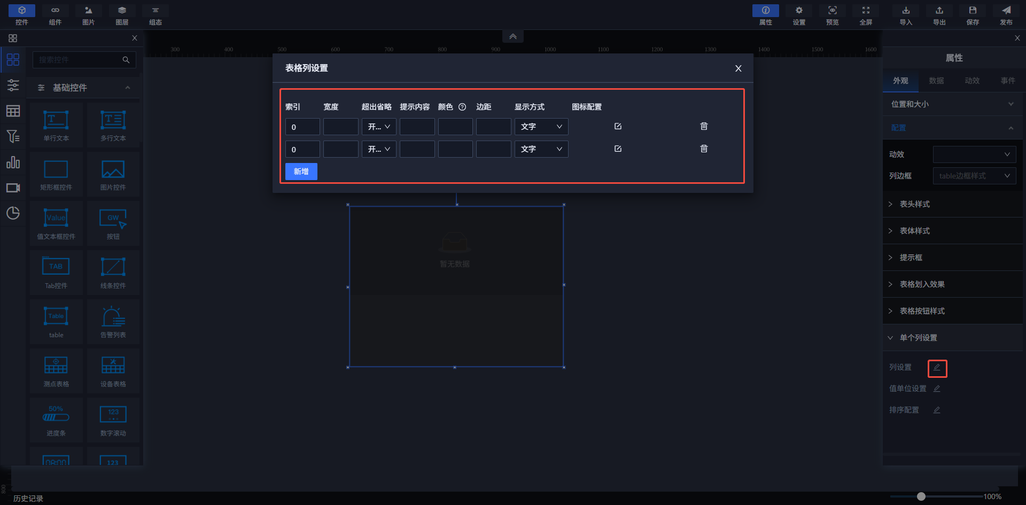Click the 新增 add button

301,172
